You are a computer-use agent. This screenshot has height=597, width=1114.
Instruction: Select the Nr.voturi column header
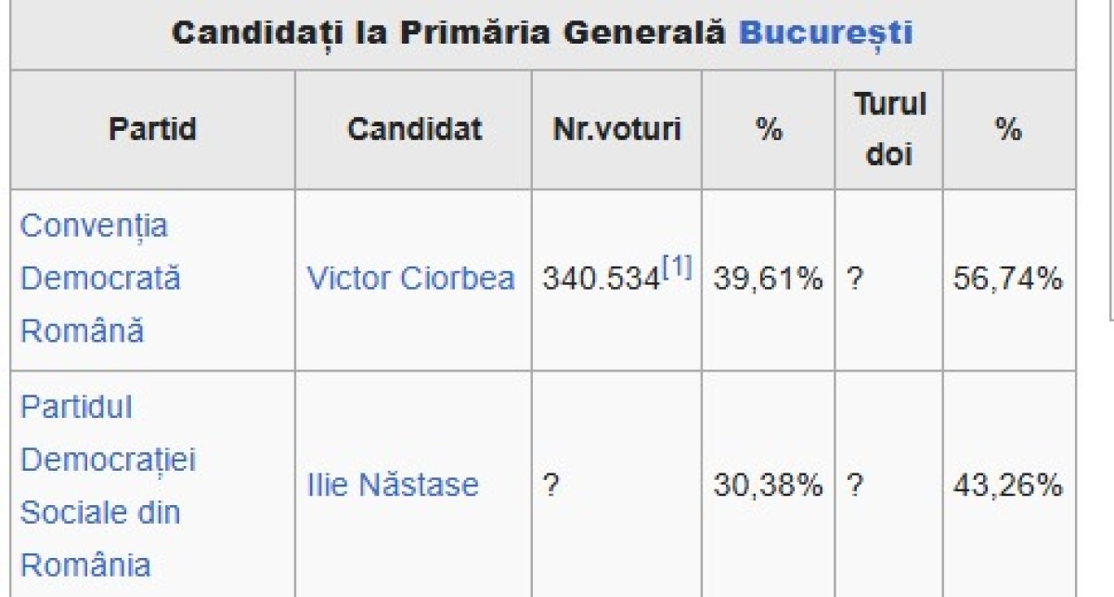616,129
